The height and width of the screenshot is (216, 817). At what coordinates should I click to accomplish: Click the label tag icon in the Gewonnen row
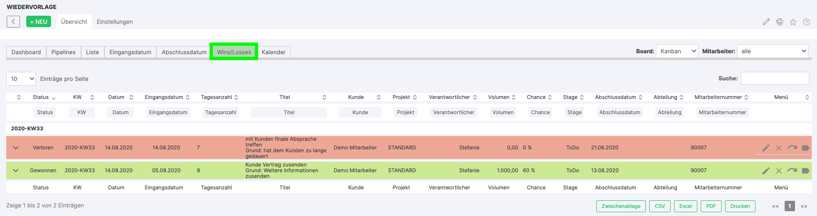(x=806, y=171)
